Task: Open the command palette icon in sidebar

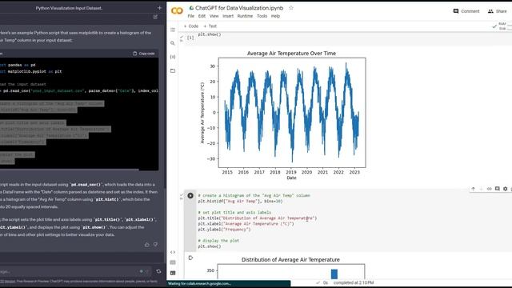Action: 173,262
